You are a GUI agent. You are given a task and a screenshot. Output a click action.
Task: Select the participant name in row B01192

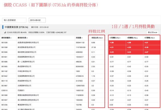(x=24, y=71)
